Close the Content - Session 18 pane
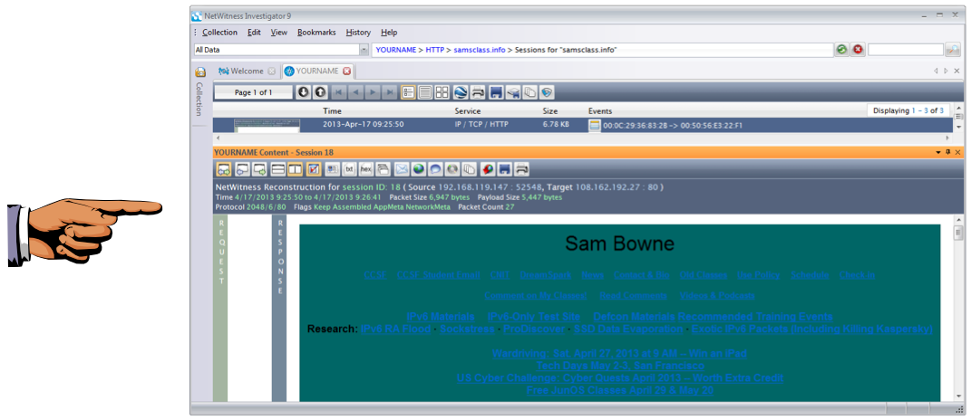The image size is (971, 420). coord(957,152)
